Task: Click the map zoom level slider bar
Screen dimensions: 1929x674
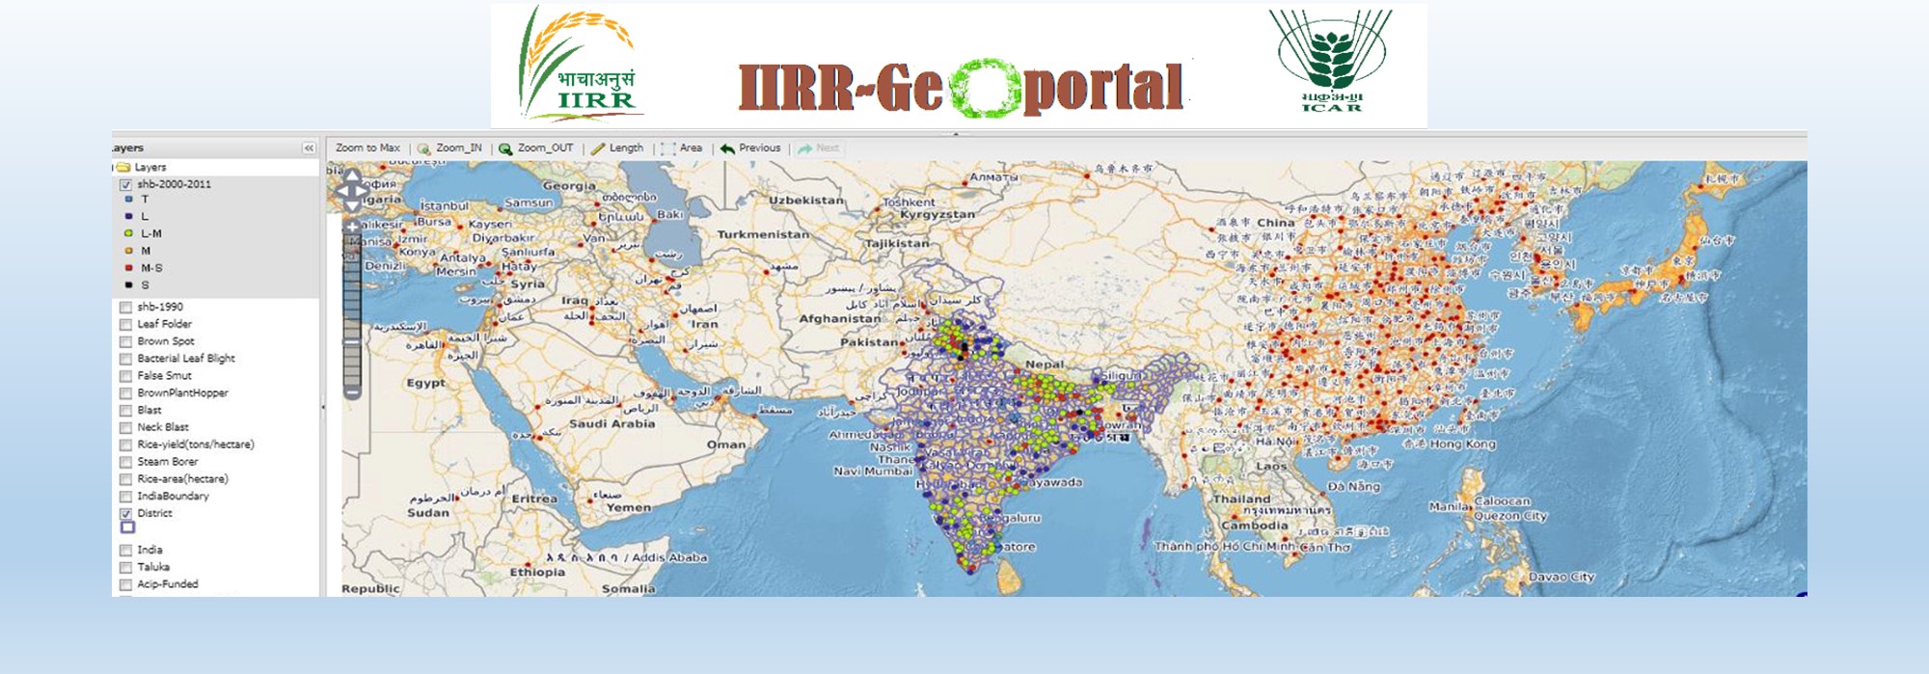Action: [x=352, y=309]
